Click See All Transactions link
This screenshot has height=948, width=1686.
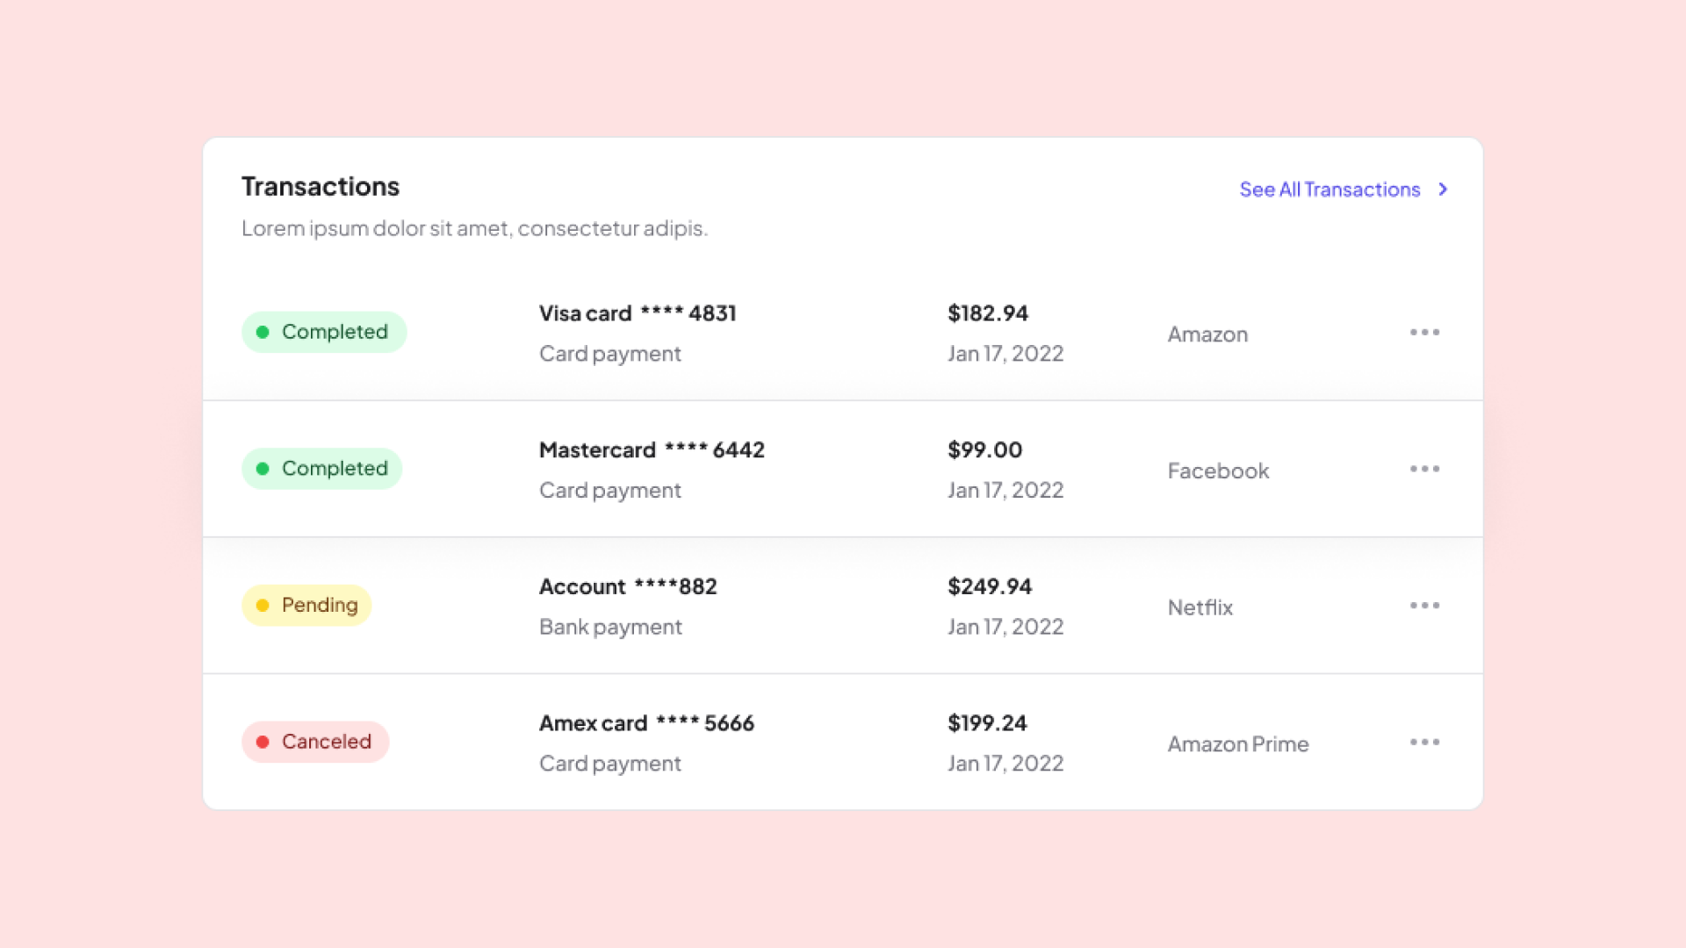1329,190
